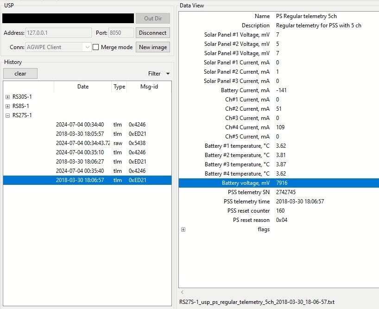
Task: Click the Disconnect button
Action: tap(153, 33)
